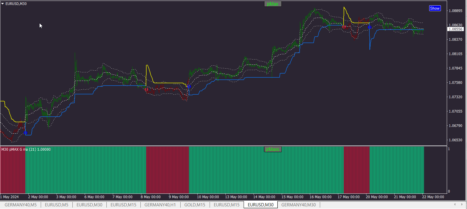Click the blue Show button
This screenshot has height=209, width=467.
tap(435, 8)
